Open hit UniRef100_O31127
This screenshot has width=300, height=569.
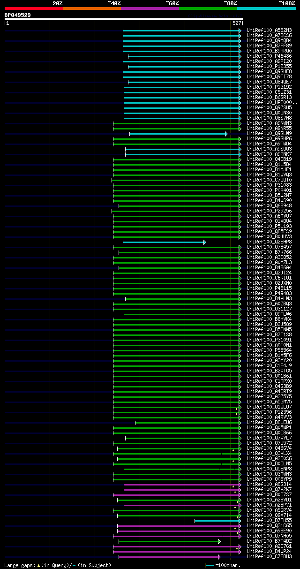(269, 309)
